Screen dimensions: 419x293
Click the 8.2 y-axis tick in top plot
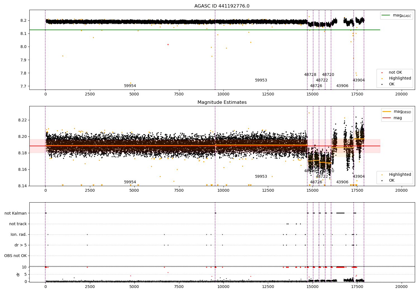coord(23,21)
